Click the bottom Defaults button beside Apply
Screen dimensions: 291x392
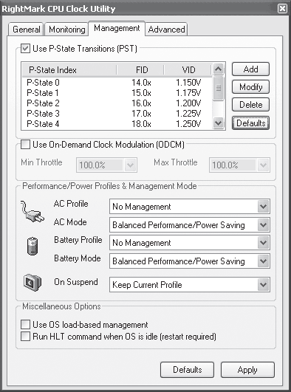(187, 370)
